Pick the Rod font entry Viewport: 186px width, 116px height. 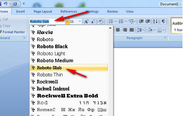(x=69, y=103)
